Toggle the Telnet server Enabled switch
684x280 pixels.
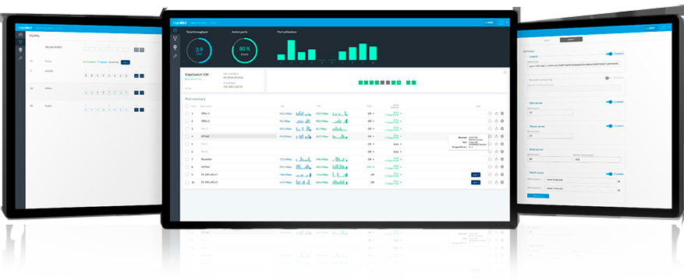(x=609, y=126)
